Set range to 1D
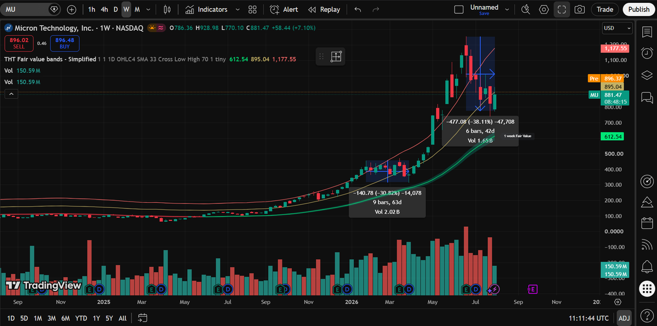Image resolution: width=657 pixels, height=326 pixels. [11, 318]
